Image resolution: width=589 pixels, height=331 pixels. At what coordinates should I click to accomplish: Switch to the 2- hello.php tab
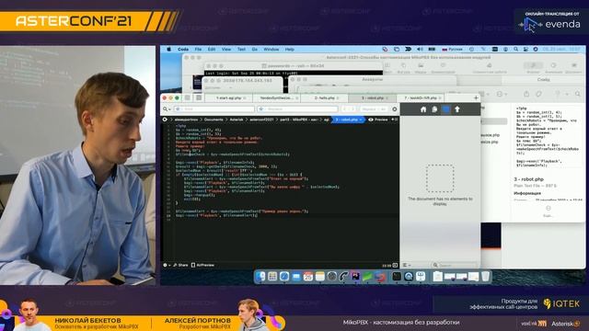click(x=325, y=98)
